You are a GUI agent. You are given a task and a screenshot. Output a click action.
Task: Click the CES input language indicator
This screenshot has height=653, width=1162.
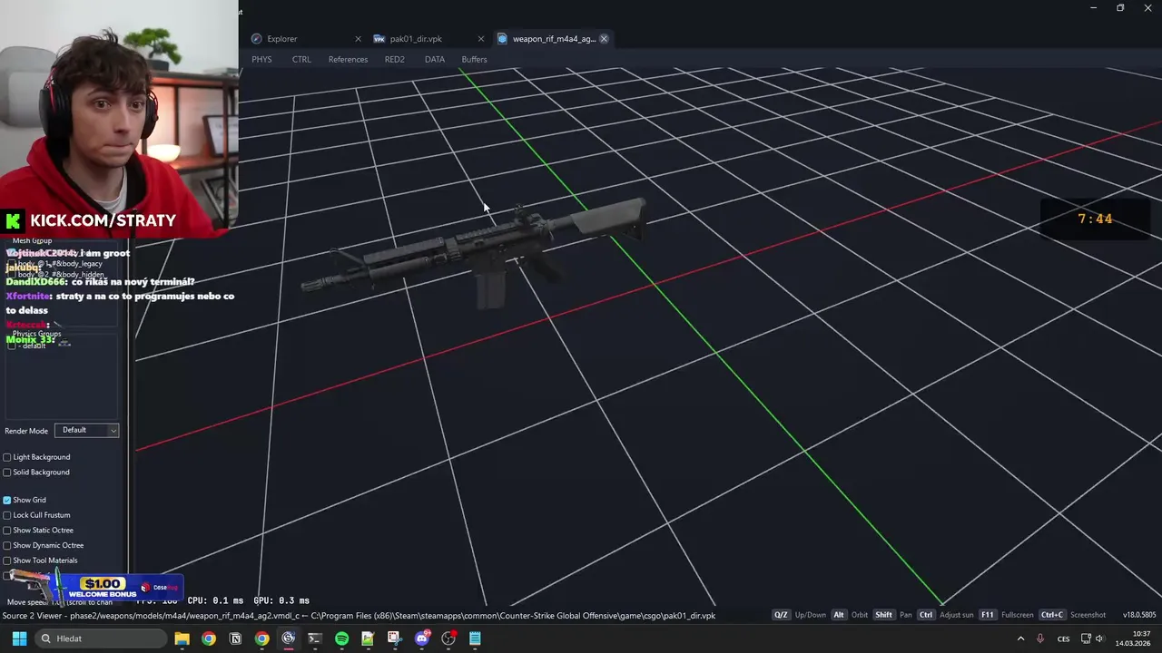click(x=1063, y=638)
